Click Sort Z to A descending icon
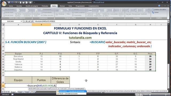 pos(57,14)
